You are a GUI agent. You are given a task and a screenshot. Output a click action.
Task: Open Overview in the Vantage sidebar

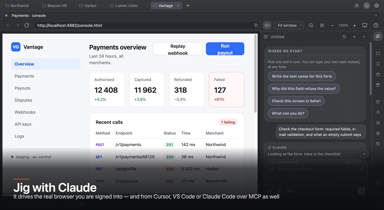46,64
